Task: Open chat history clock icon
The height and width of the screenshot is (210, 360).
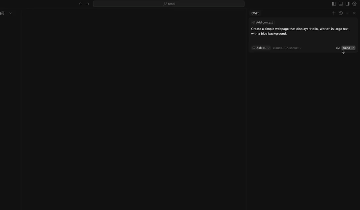Action: click(x=341, y=13)
